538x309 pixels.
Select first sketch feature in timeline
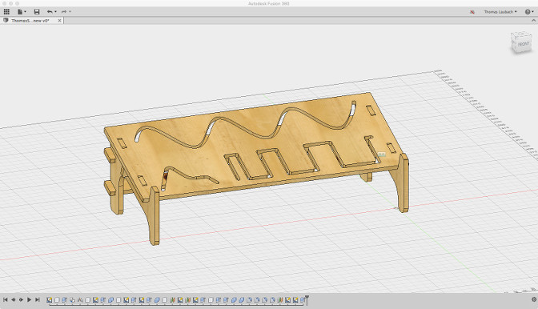point(50,299)
